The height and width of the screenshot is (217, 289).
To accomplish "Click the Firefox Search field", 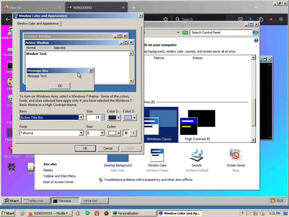I will pos(200,19).
